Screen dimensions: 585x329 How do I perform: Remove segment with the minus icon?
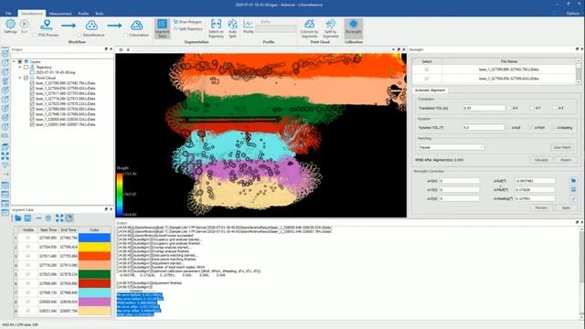tap(38, 218)
